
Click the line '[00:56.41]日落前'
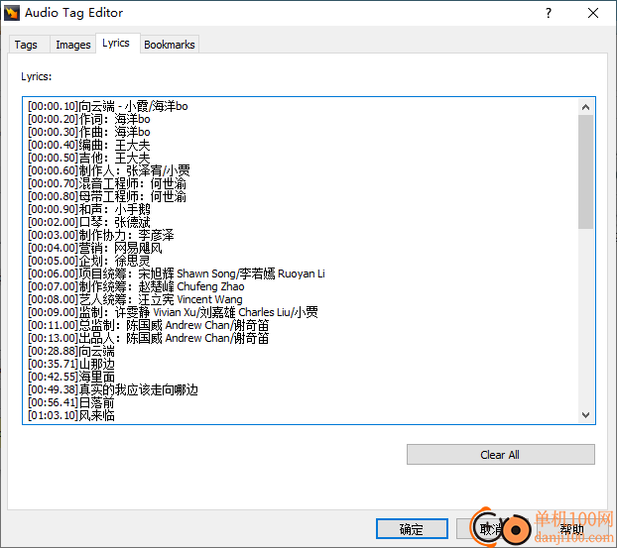click(71, 402)
